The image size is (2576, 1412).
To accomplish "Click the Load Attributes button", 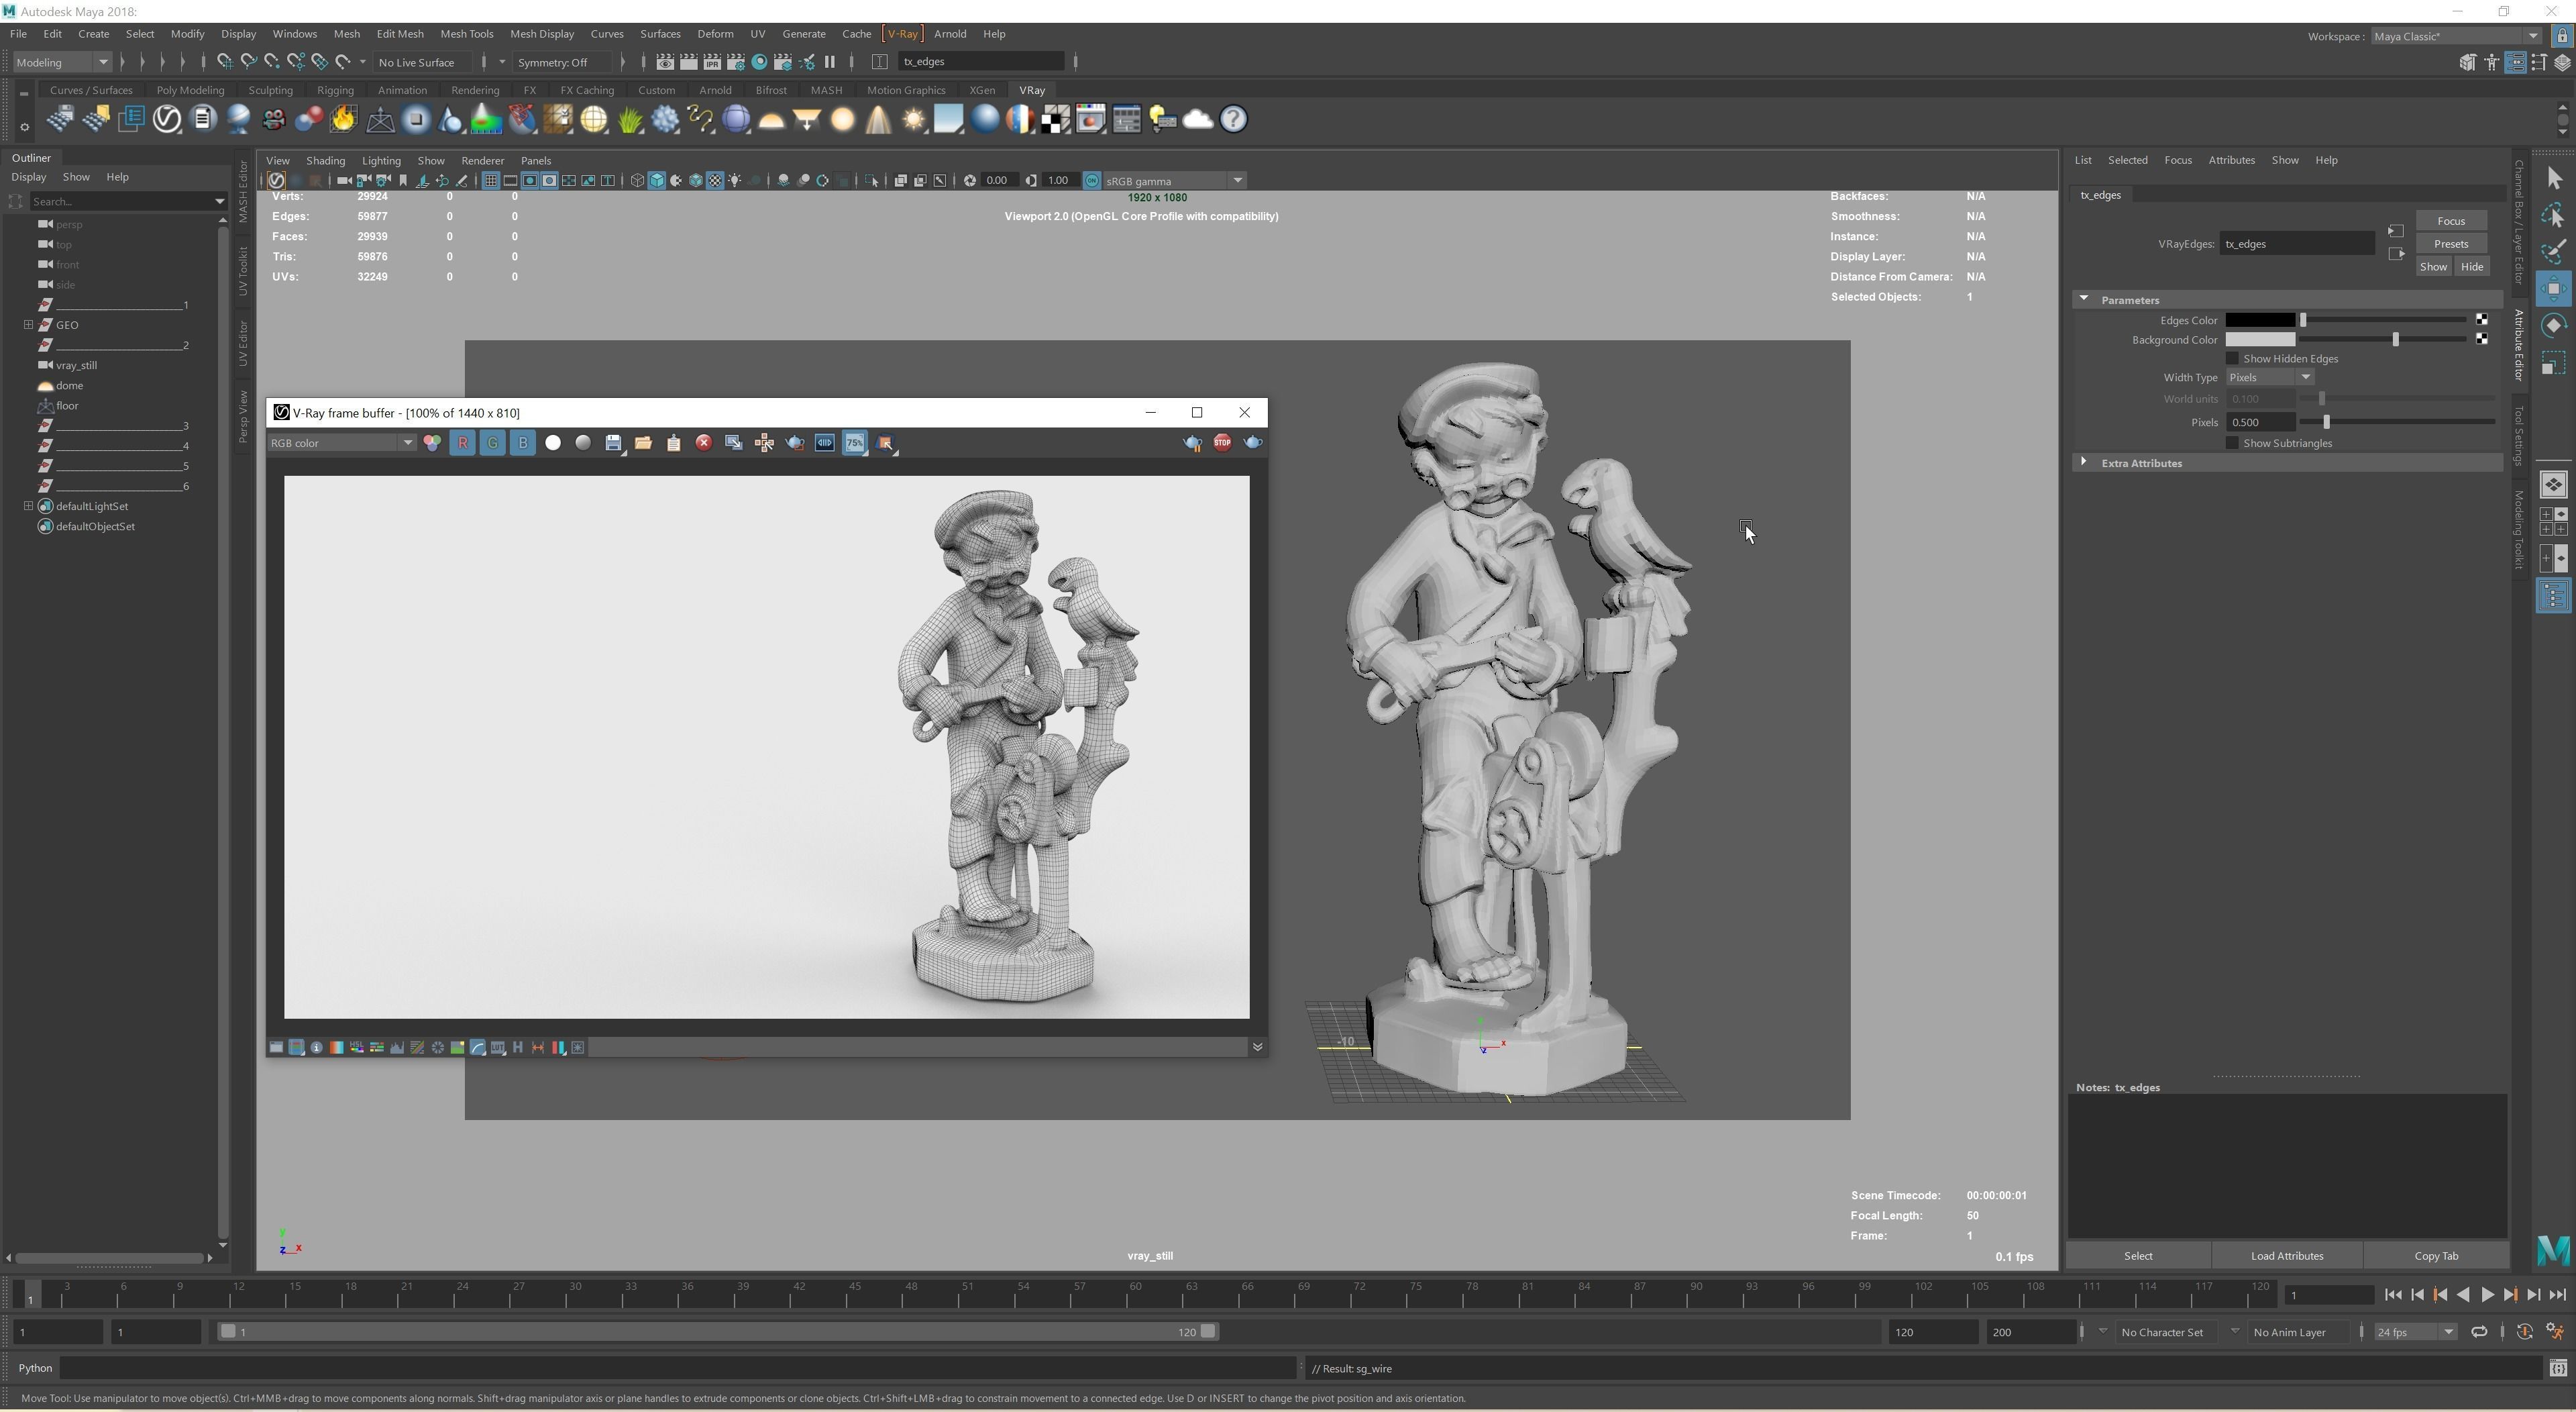I will pyautogui.click(x=2286, y=1256).
